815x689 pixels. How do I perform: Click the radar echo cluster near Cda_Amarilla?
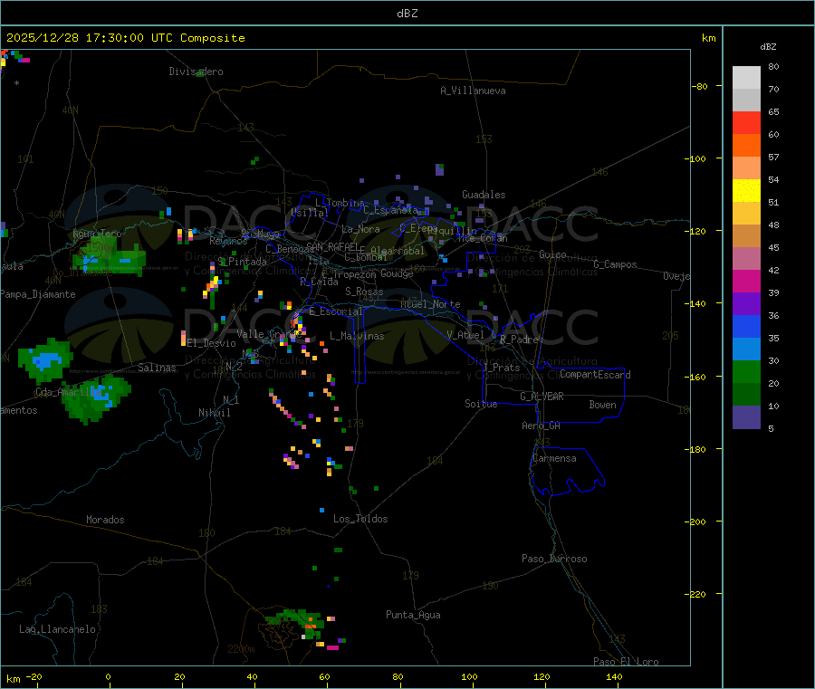pos(98,398)
